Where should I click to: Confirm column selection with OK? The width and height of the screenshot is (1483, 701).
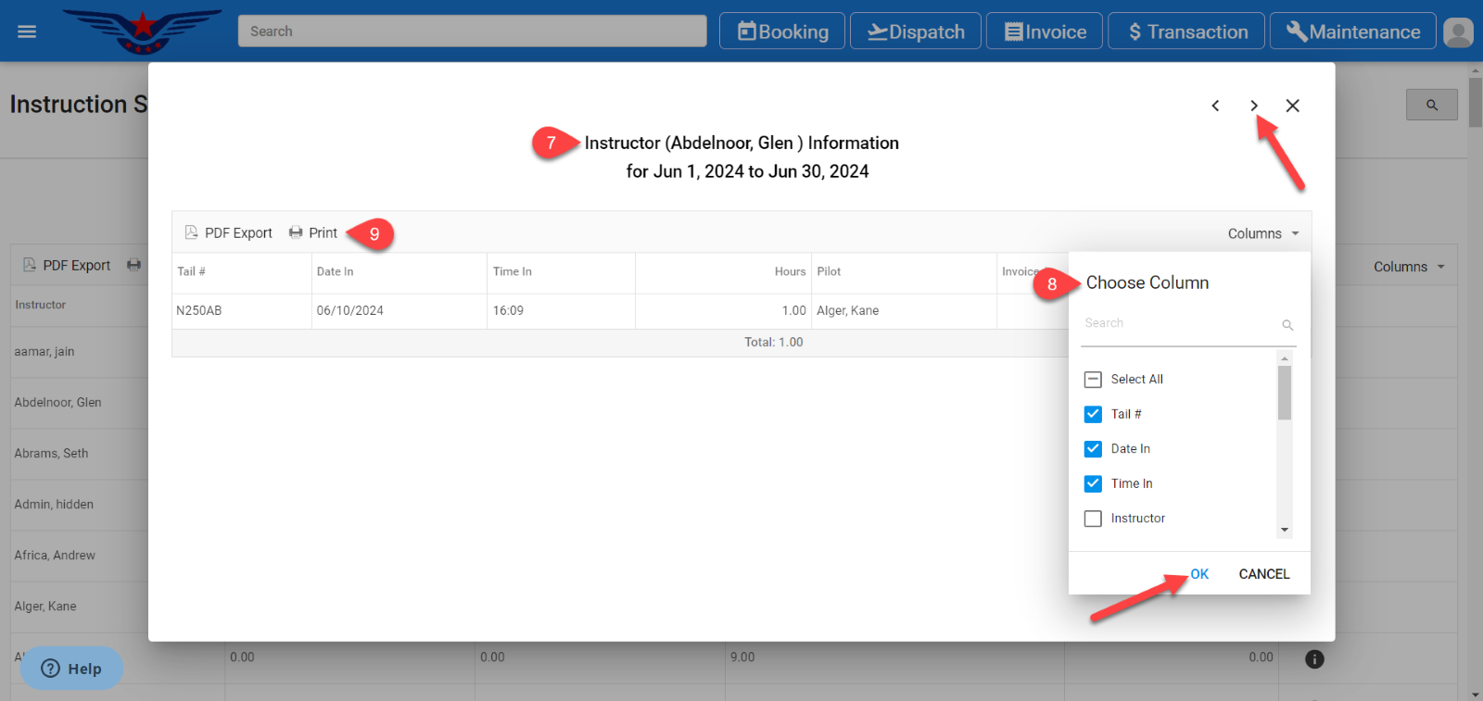(x=1199, y=574)
